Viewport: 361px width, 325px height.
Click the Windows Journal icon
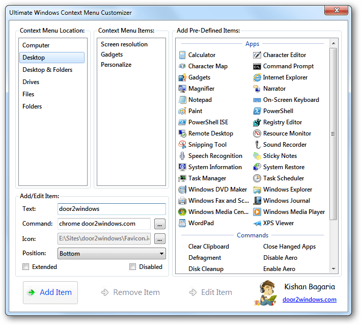click(x=257, y=201)
